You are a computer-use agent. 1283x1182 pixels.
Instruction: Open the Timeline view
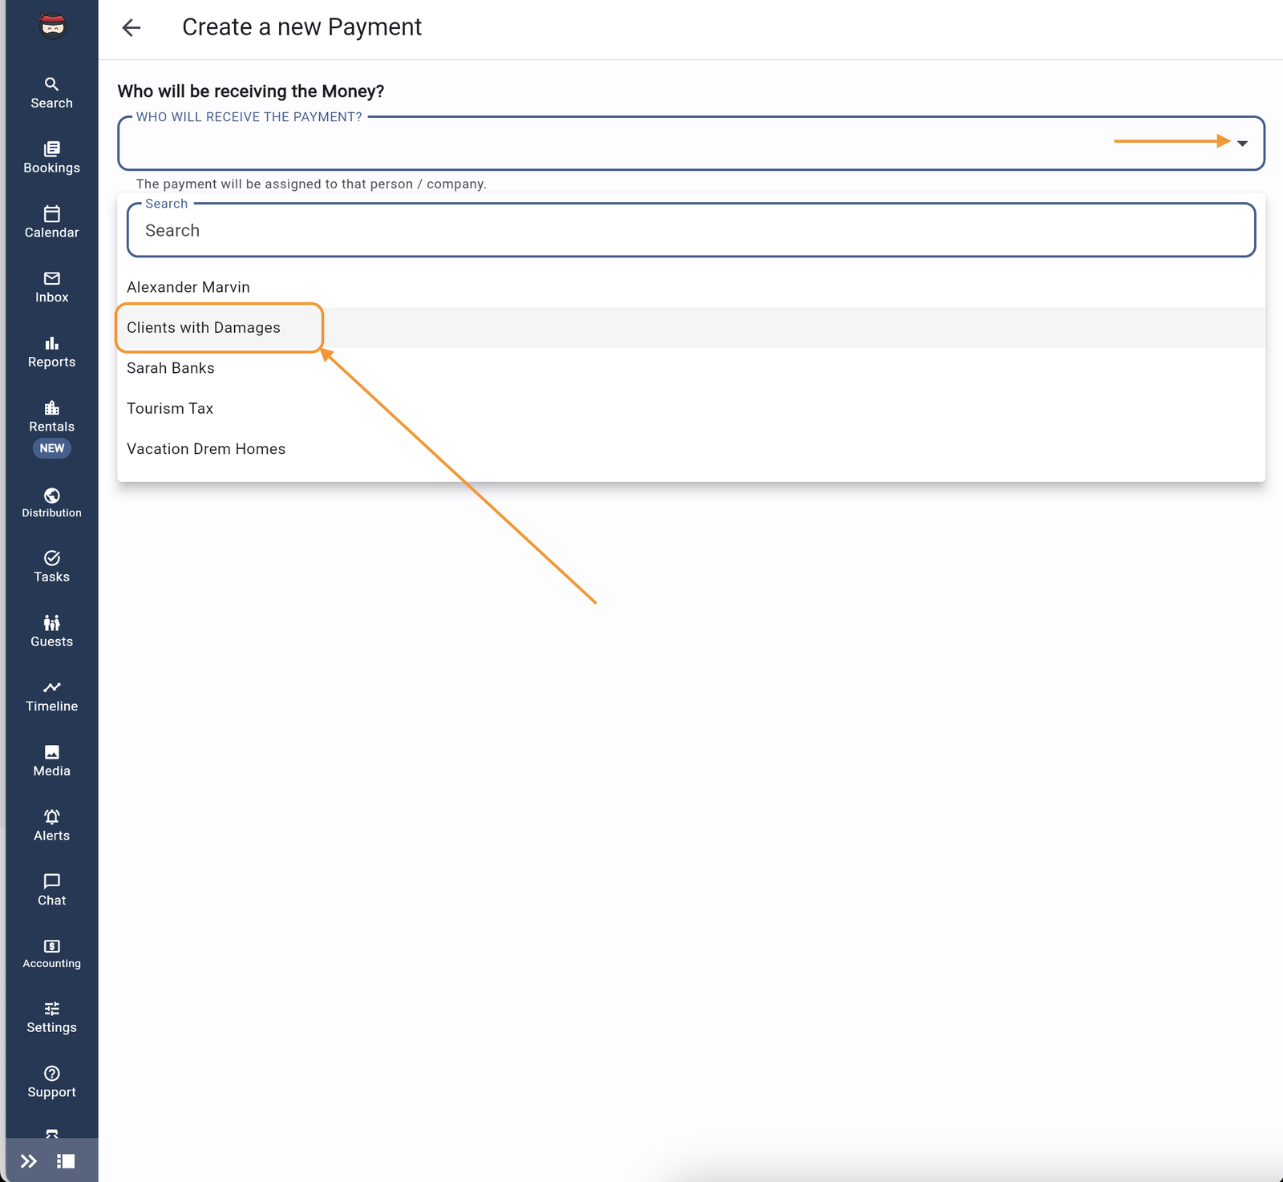click(x=51, y=696)
